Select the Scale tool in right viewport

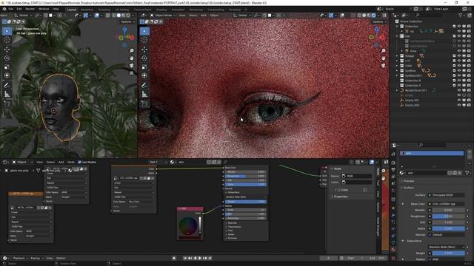144,66
